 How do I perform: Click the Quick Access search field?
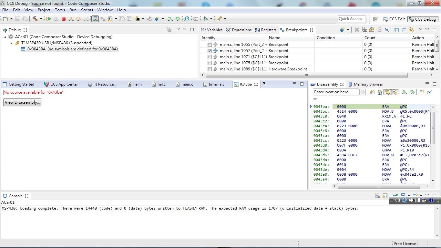tap(352, 19)
